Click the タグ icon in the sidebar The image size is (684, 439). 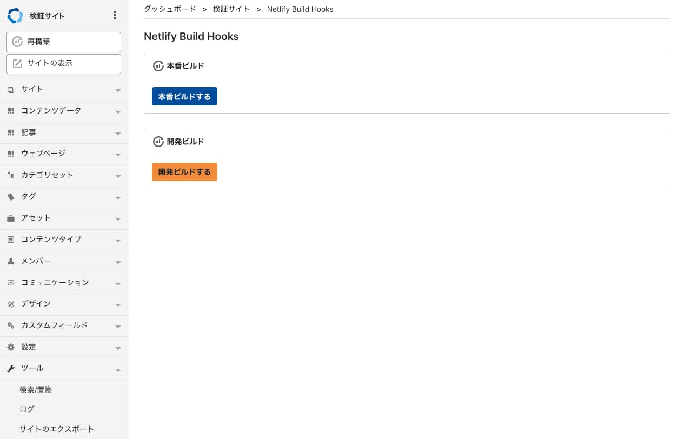pyautogui.click(x=11, y=197)
